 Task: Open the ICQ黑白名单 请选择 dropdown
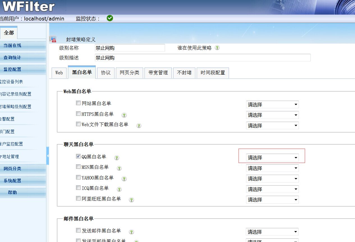tap(272, 189)
